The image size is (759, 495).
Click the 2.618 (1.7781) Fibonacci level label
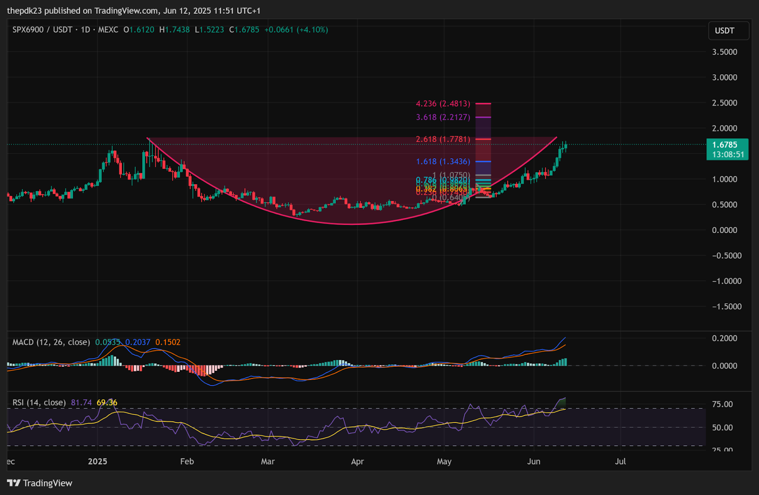click(443, 139)
